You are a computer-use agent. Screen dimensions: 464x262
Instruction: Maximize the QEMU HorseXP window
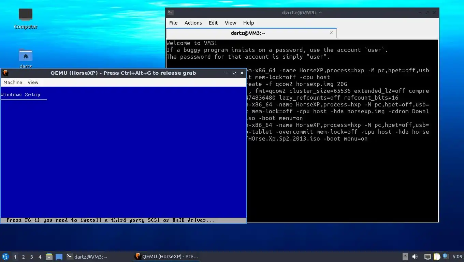click(x=235, y=73)
